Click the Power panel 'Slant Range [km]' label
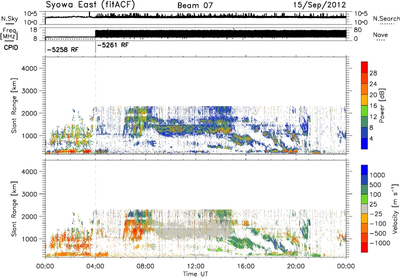 click(x=14, y=105)
